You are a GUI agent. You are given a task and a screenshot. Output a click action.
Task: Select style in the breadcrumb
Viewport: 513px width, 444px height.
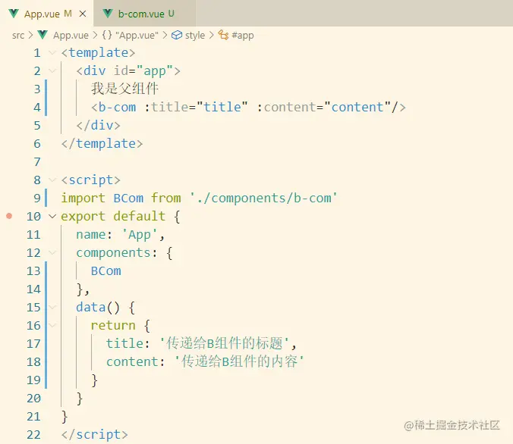pyautogui.click(x=195, y=35)
